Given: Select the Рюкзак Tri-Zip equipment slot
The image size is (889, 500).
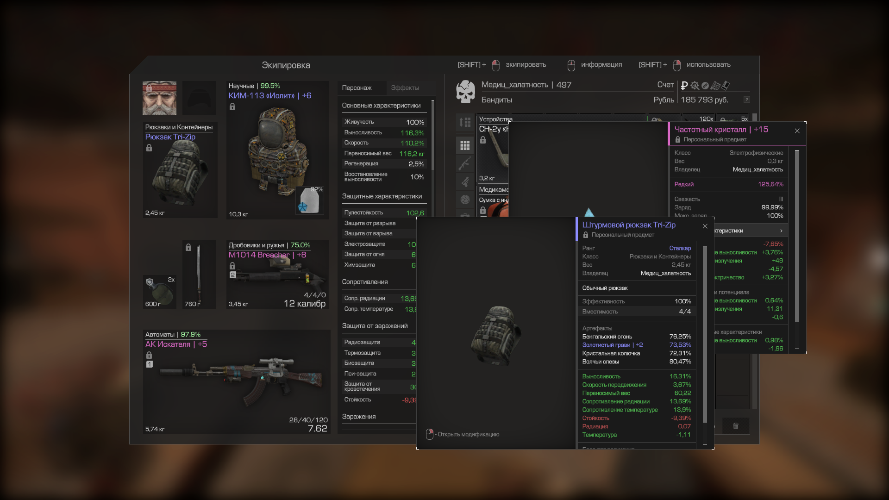Looking at the screenshot, I should 180,170.
